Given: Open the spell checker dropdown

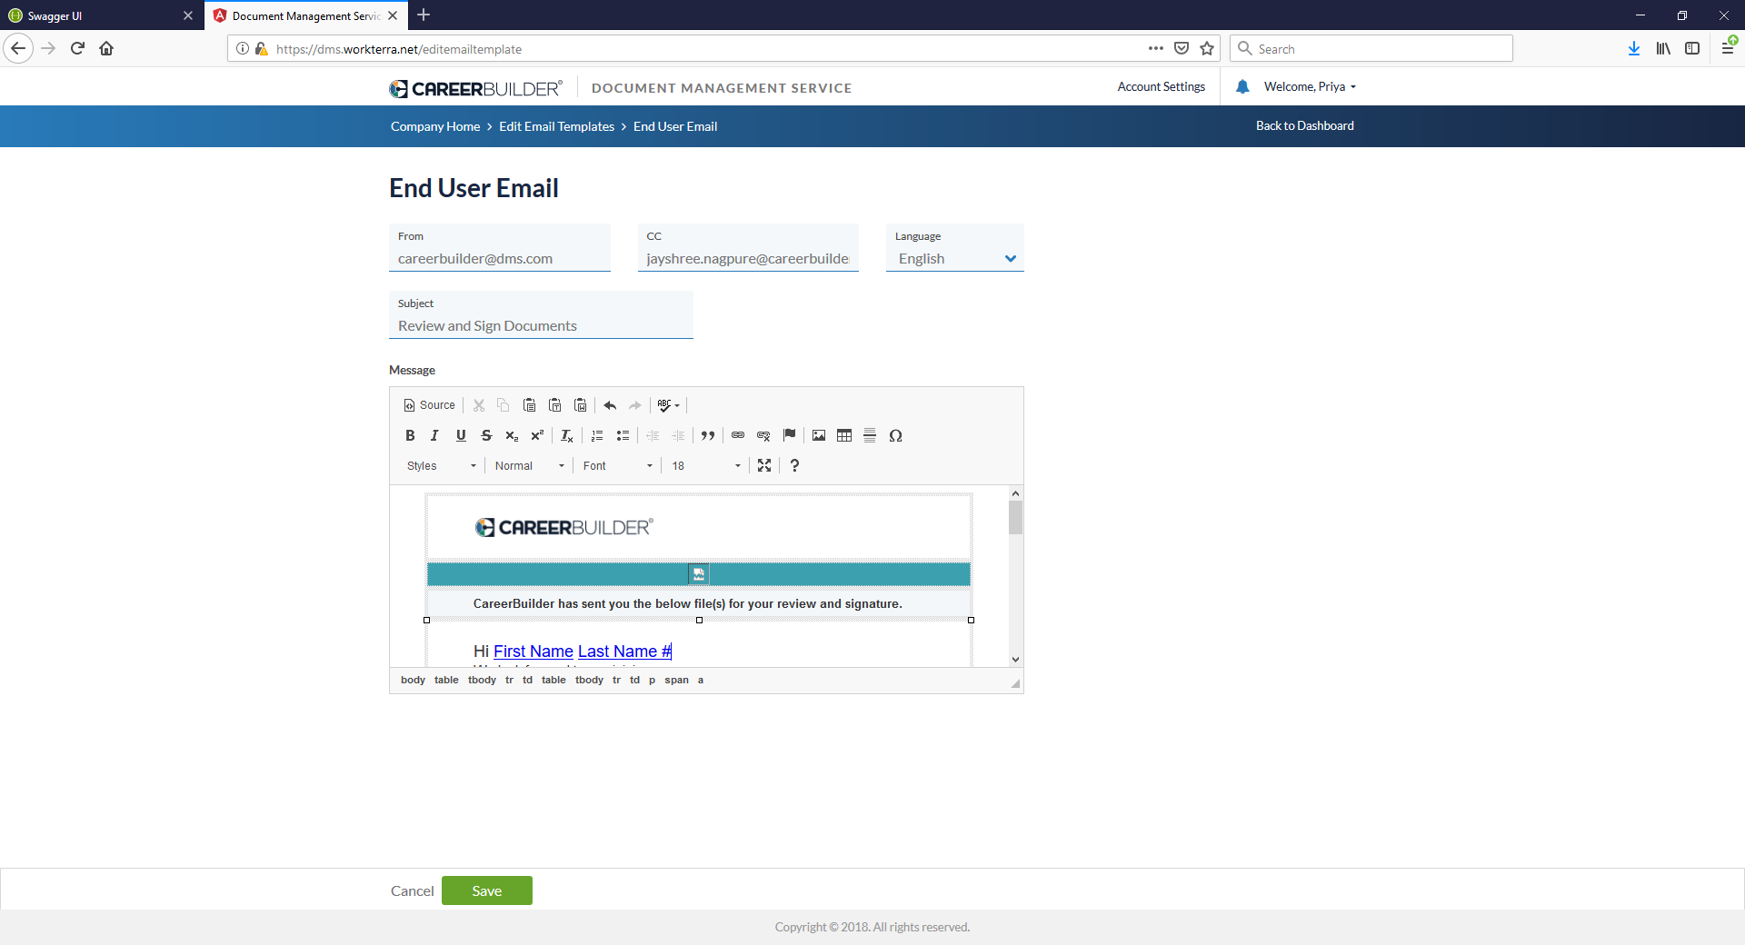Looking at the screenshot, I should point(668,405).
